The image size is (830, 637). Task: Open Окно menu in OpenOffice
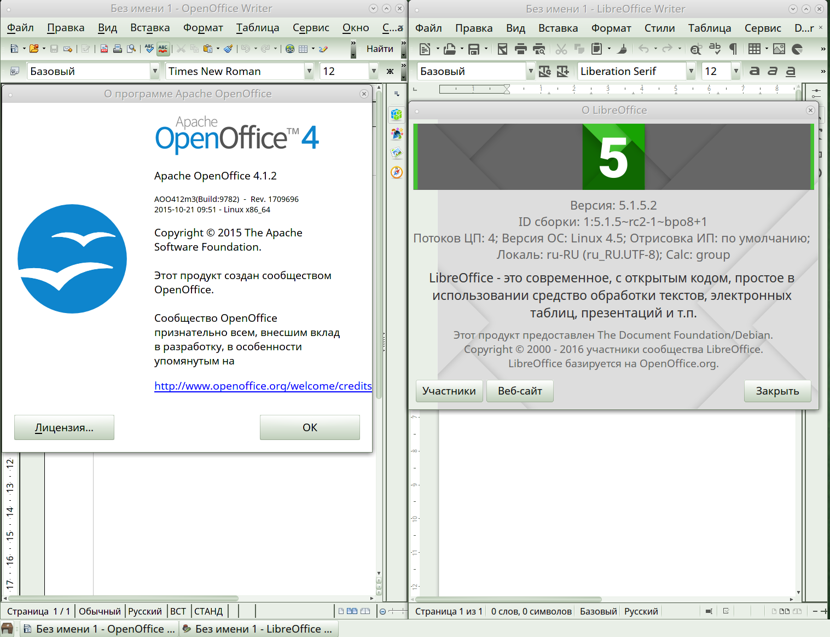click(x=356, y=28)
